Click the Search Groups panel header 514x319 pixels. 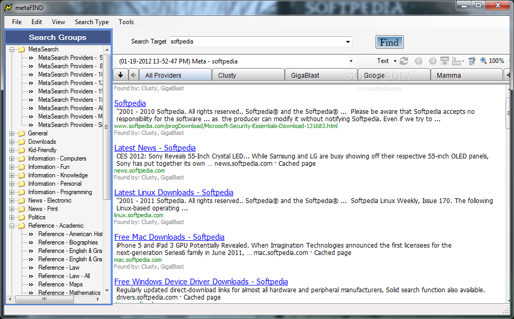coord(58,37)
